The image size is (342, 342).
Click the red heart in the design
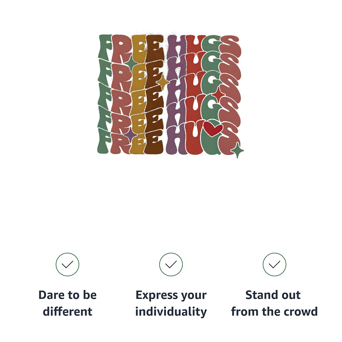point(213,129)
